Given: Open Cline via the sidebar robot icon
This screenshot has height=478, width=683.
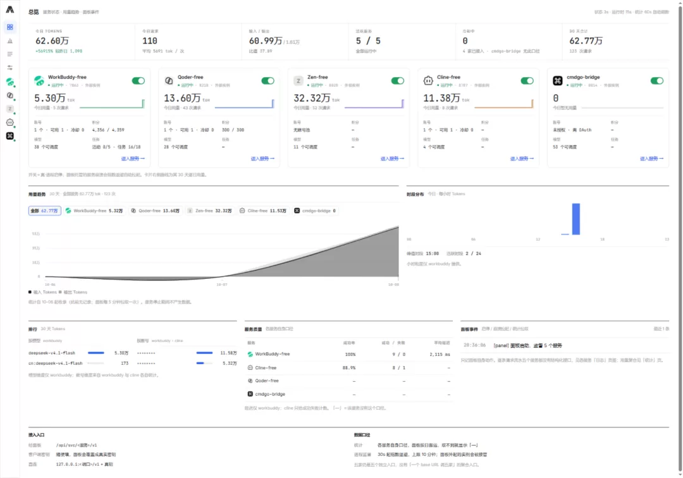Looking at the screenshot, I should [x=9, y=122].
